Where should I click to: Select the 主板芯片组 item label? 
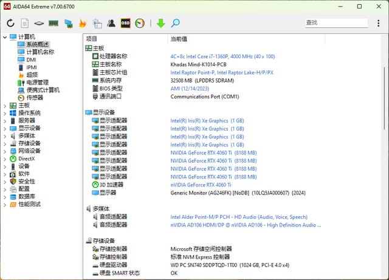tap(113, 73)
